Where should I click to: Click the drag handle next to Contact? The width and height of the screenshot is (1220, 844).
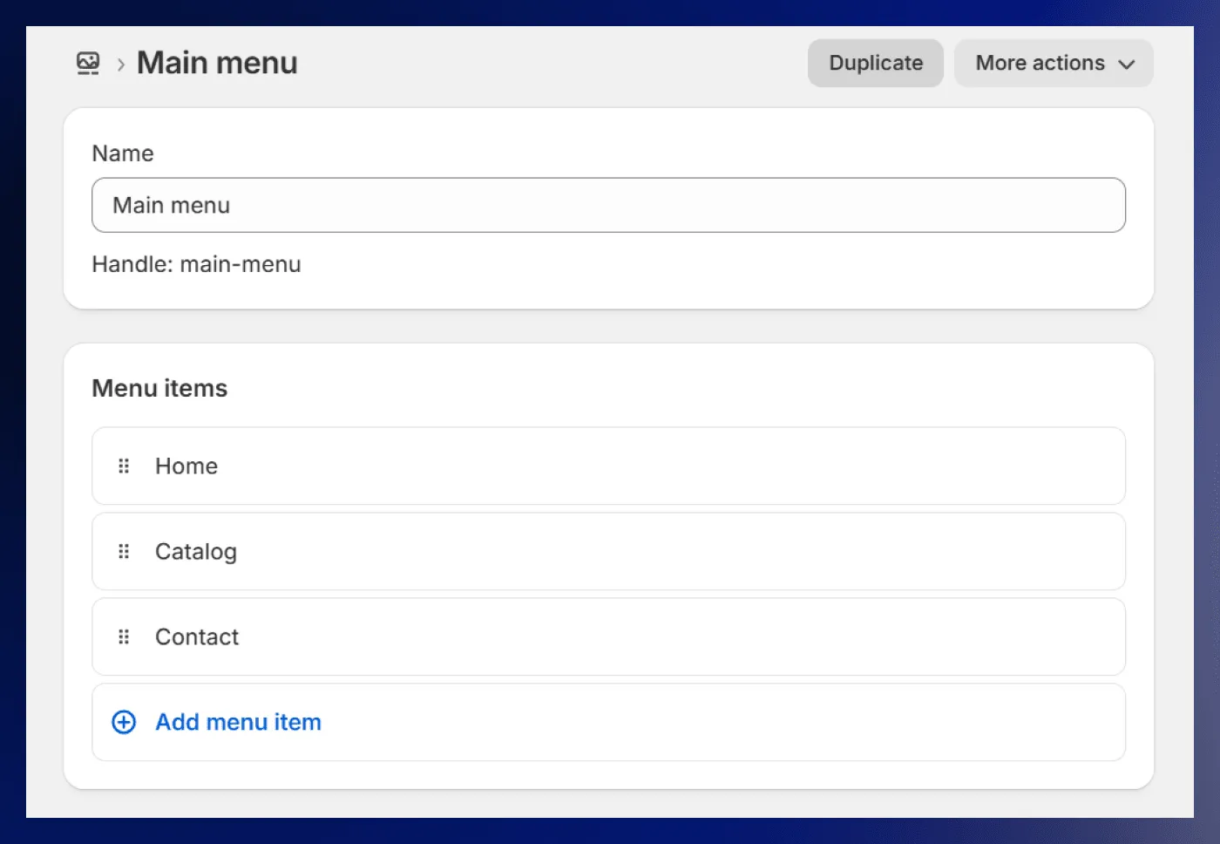[x=123, y=636]
